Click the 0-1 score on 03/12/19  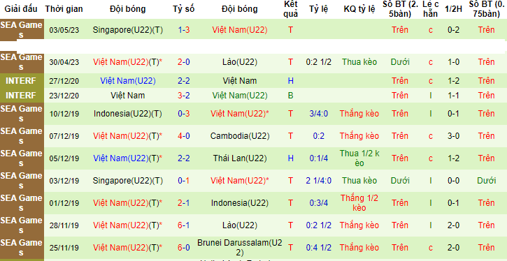click(x=183, y=180)
